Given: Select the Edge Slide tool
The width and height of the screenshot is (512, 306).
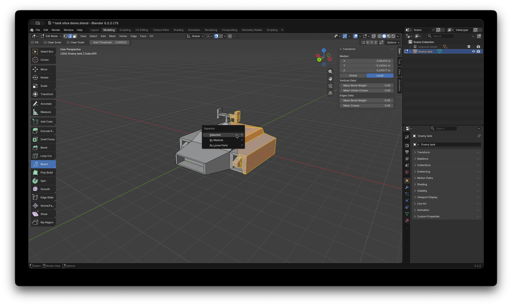Looking at the screenshot, I should point(43,197).
